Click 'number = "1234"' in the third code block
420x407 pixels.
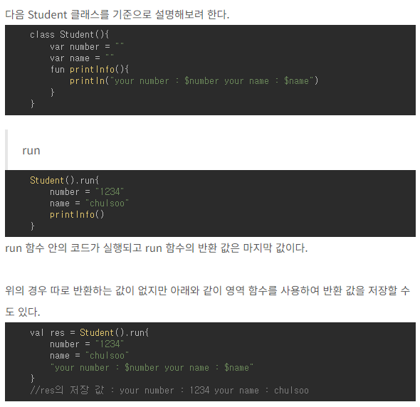click(87, 344)
